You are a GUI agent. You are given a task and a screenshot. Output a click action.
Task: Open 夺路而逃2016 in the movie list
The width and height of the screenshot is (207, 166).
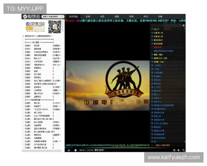[x=39, y=65]
